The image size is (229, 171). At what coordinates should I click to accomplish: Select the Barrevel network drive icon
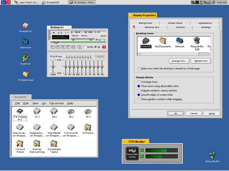(20, 127)
